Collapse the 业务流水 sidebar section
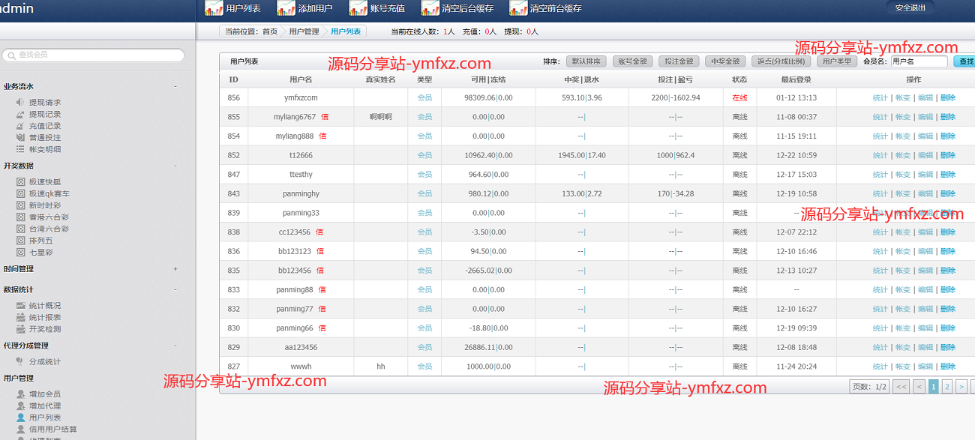 [175, 86]
